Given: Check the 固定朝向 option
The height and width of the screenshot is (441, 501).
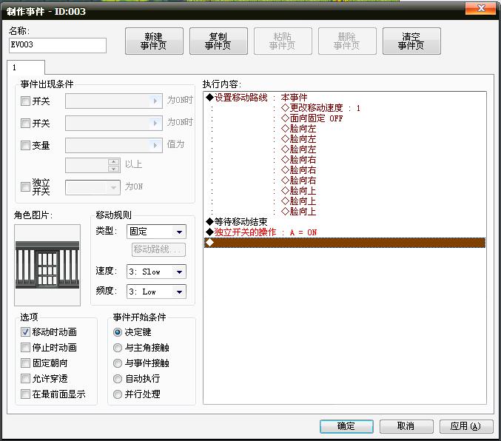Looking at the screenshot, I should click(x=25, y=363).
